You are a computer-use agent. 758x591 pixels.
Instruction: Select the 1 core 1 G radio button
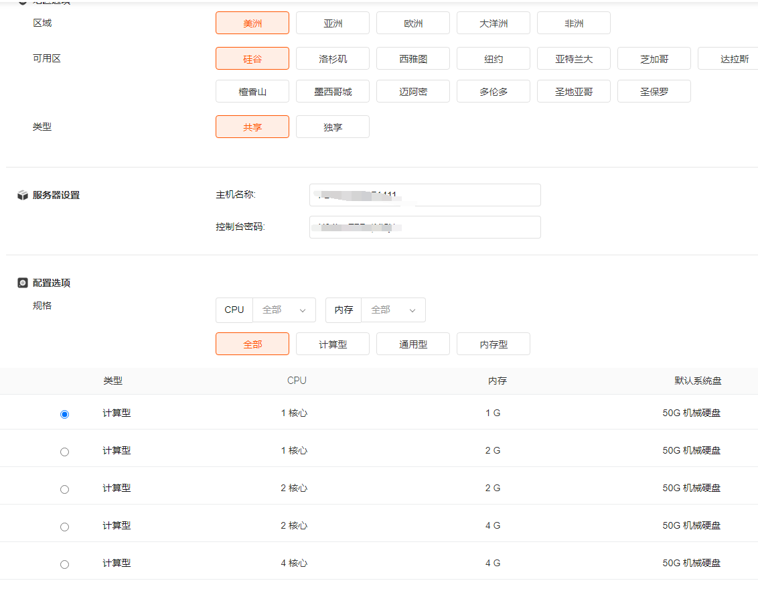coord(64,414)
